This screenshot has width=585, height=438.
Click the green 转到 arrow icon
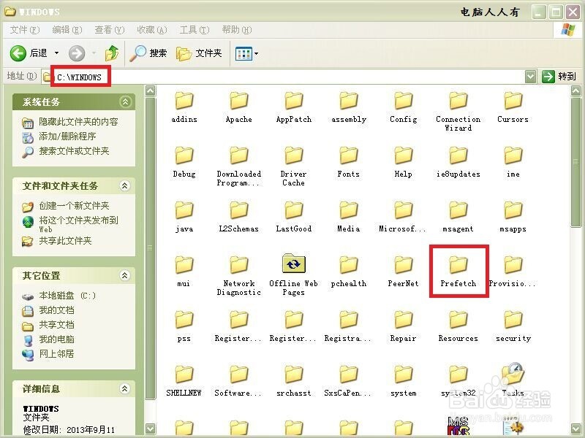tap(548, 76)
